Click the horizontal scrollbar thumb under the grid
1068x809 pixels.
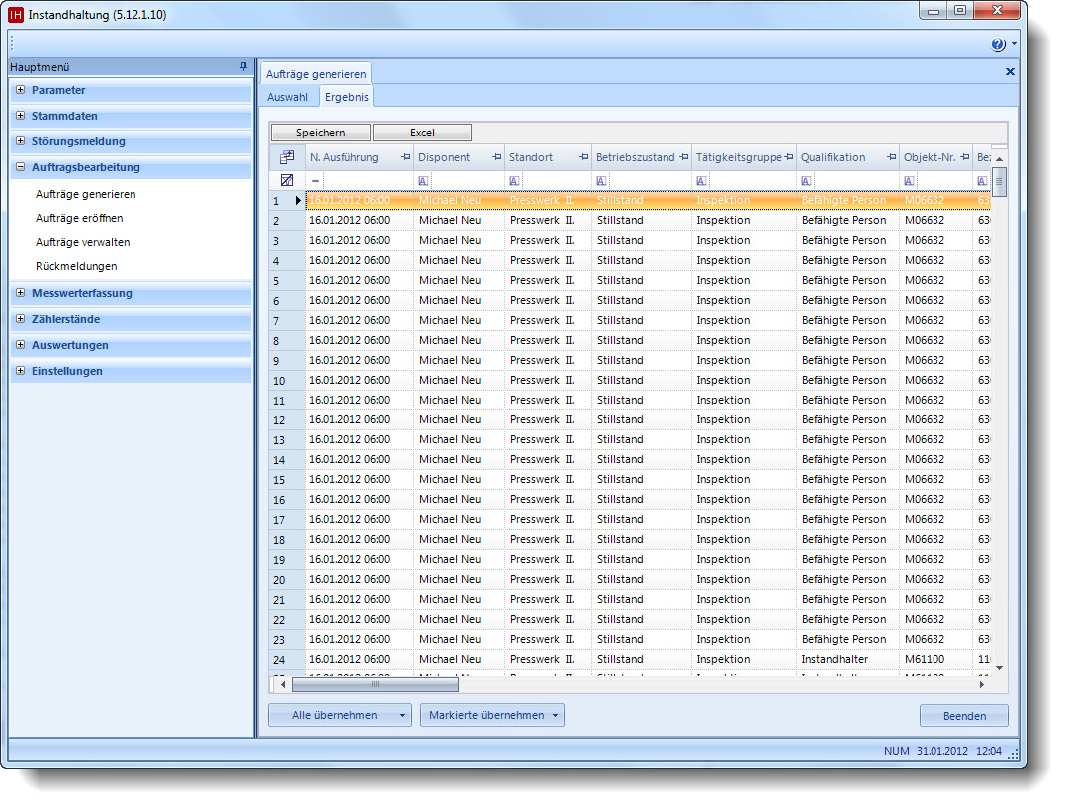tap(375, 684)
